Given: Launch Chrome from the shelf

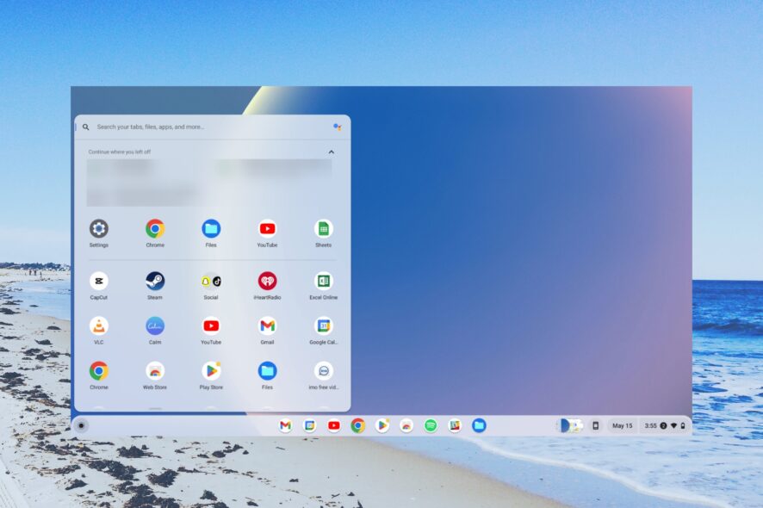Looking at the screenshot, I should point(358,425).
